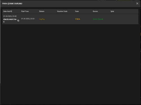Click the CepPay system entry

tap(42, 19)
